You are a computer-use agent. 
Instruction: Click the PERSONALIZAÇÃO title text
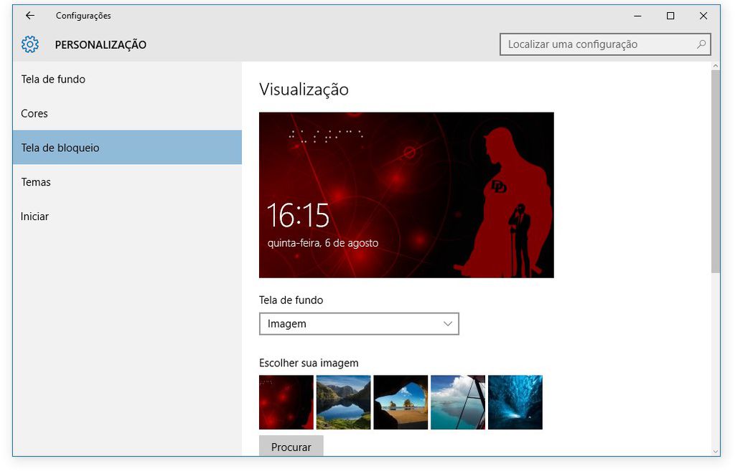tap(100, 44)
